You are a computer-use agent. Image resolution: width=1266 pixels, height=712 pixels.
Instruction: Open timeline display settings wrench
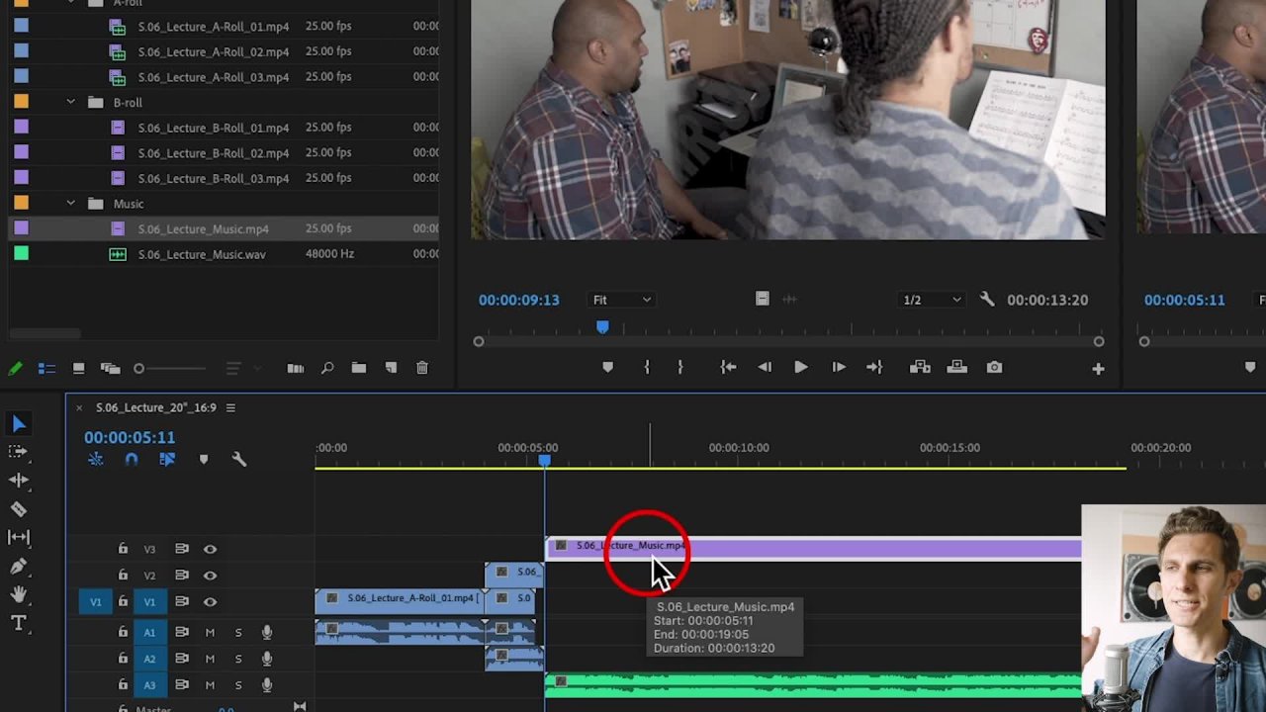(238, 460)
